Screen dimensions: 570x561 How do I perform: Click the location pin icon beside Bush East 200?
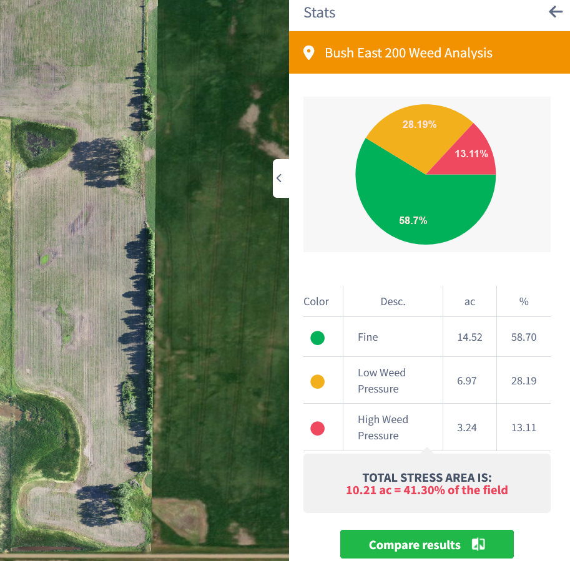[x=308, y=52]
